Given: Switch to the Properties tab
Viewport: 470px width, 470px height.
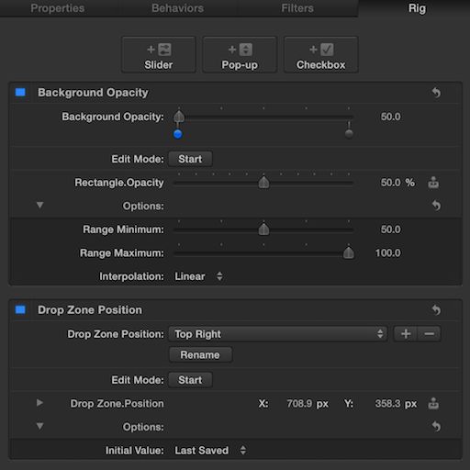Looking at the screenshot, I should 58,8.
